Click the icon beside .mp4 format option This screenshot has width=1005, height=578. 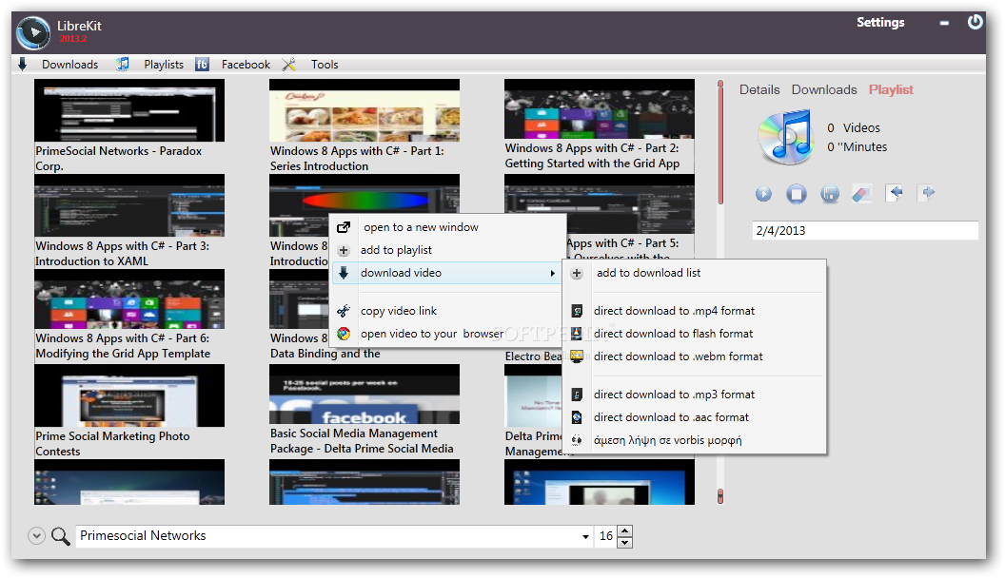click(x=577, y=311)
